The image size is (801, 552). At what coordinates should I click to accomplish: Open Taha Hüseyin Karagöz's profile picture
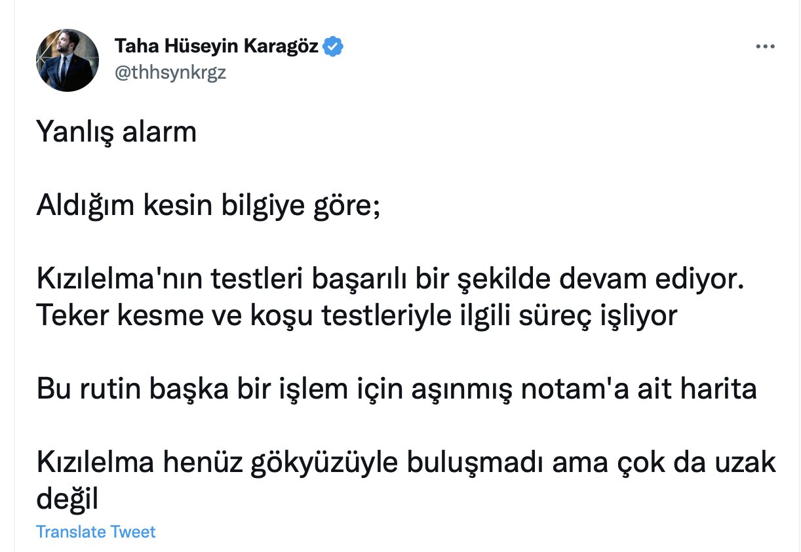click(x=68, y=60)
